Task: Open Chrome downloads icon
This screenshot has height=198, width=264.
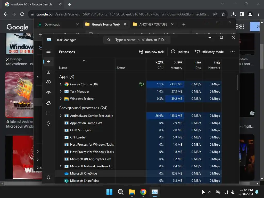Action: point(234,14)
